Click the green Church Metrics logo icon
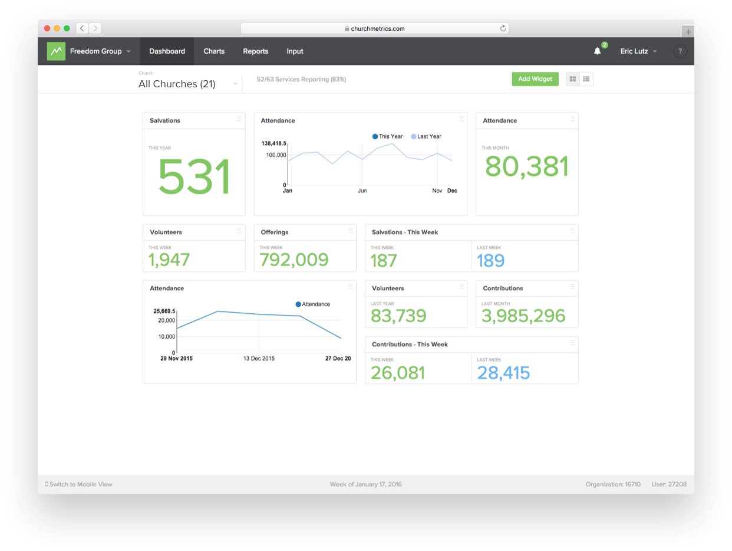Viewport: 732px width, 551px height. (x=56, y=51)
